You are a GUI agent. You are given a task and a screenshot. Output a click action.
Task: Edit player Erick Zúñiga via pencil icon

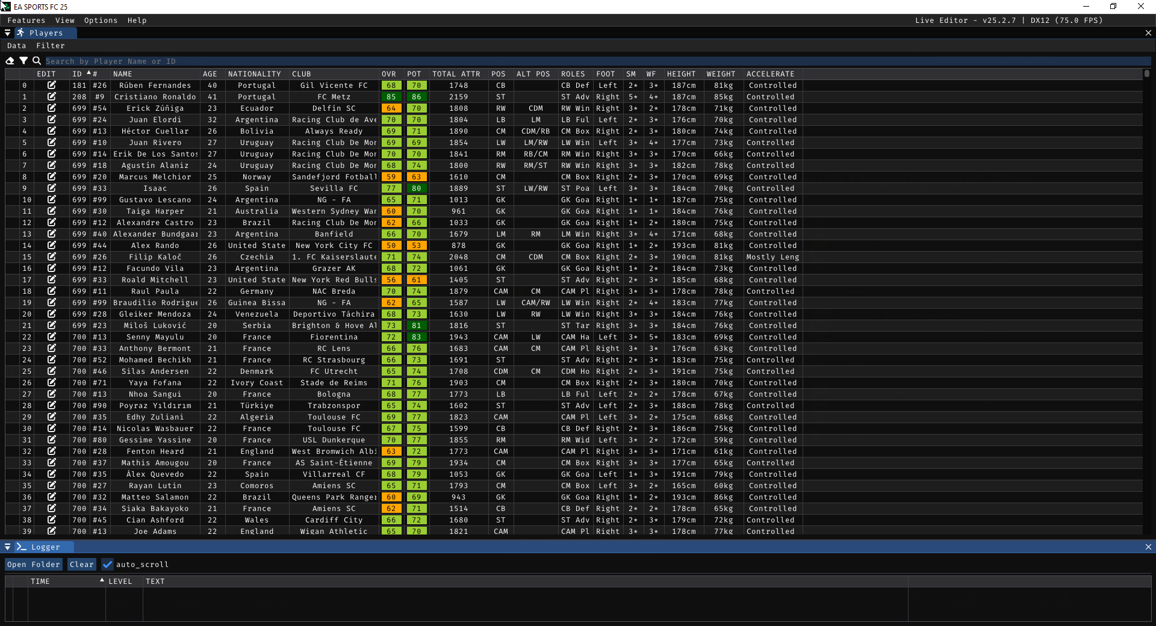(x=52, y=108)
